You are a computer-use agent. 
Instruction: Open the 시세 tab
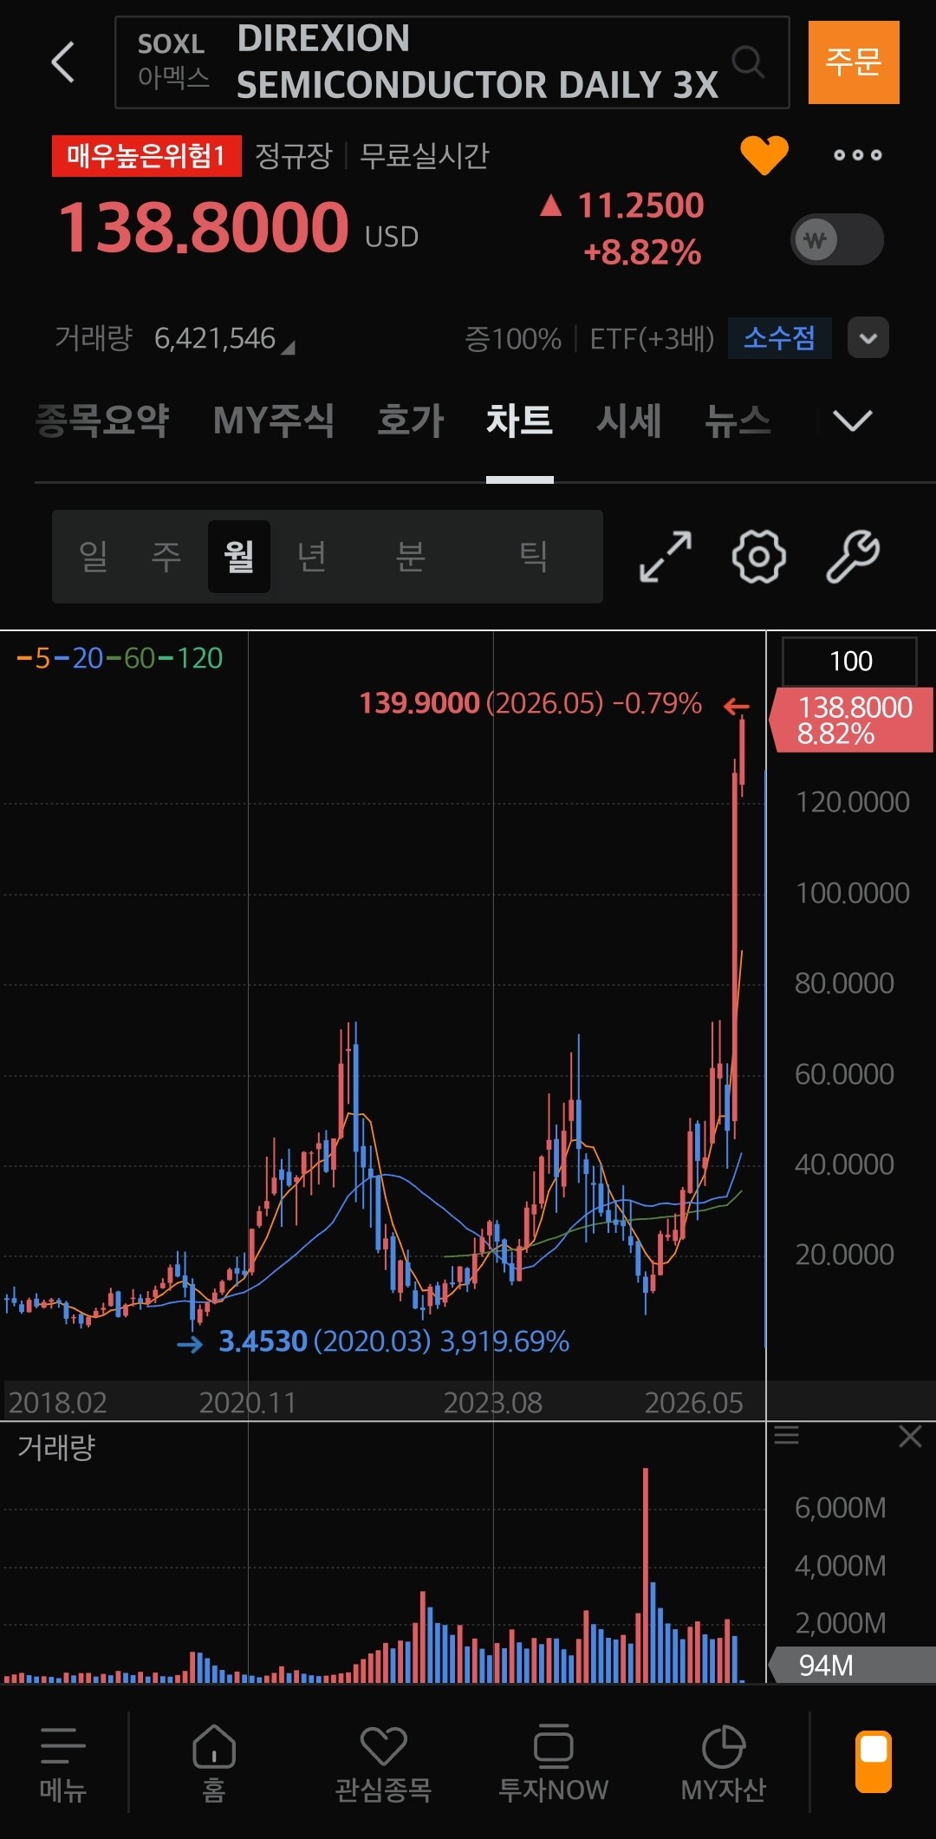point(628,421)
